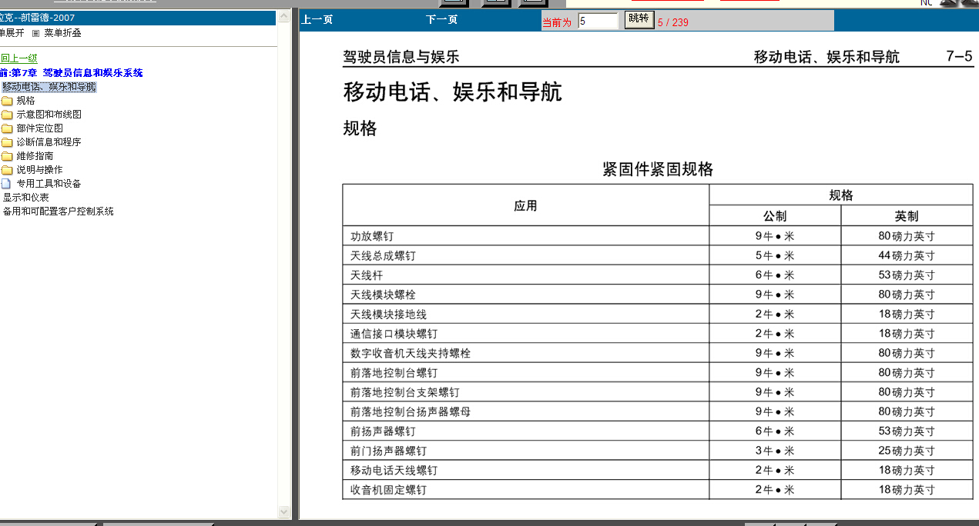Open 显示和仪表 section
This screenshot has height=526, width=979.
click(25, 198)
